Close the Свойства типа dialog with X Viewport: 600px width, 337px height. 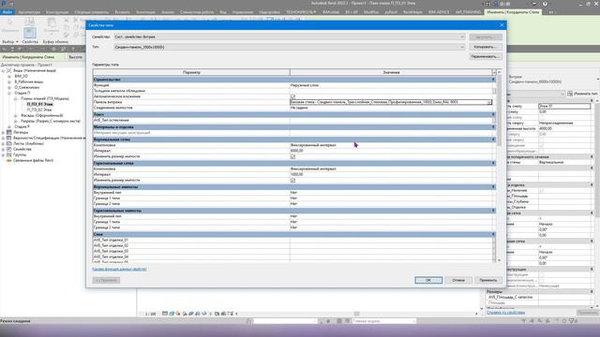click(502, 25)
